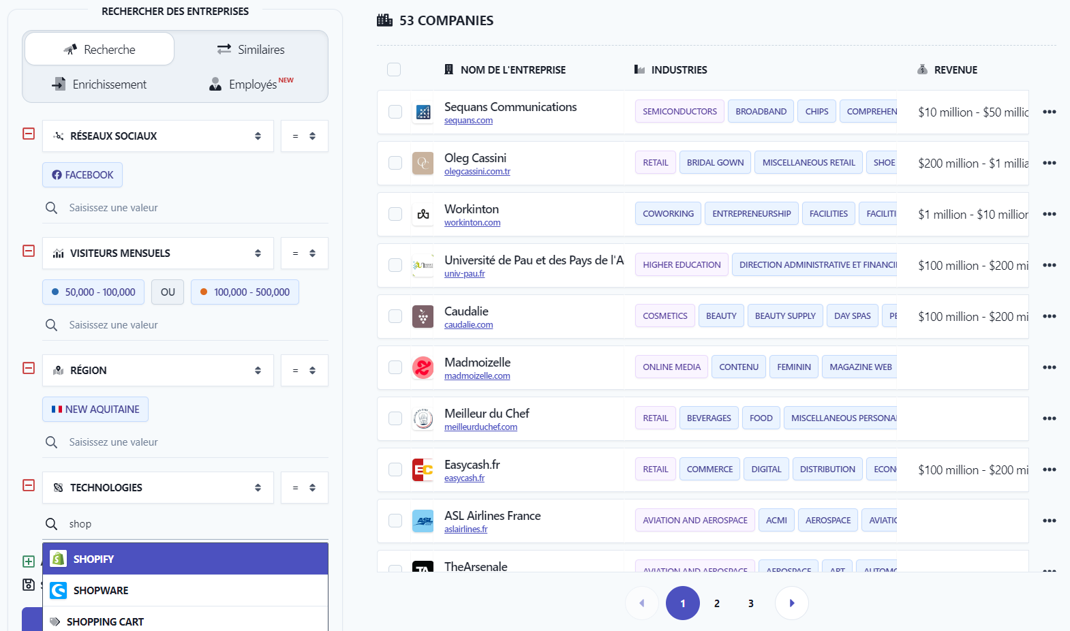Open the operator dropdown beside Réseaux Sociaux
Viewport: 1070px width, 631px height.
point(305,136)
